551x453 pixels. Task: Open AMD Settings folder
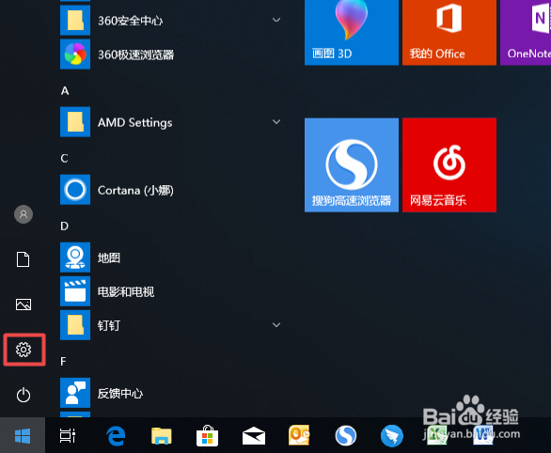(x=172, y=122)
